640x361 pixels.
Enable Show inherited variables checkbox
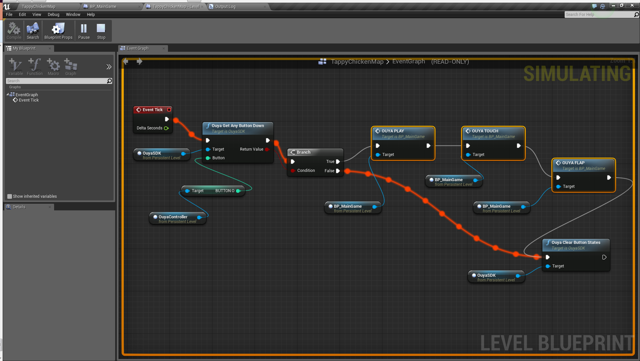tap(10, 196)
